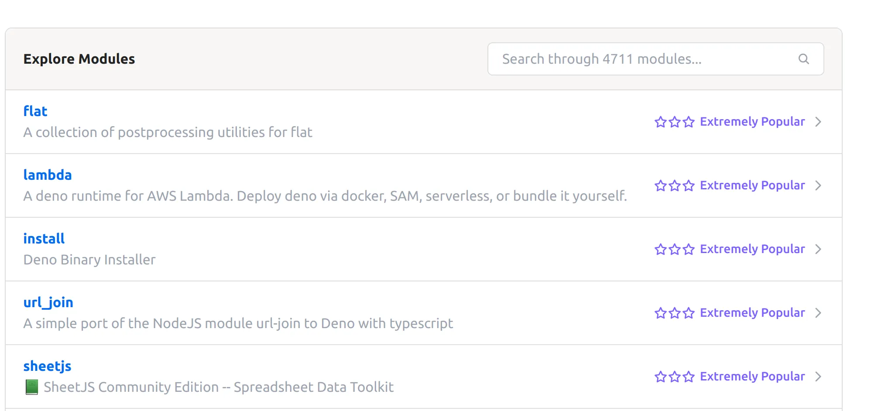
Task: Click the stars icon in install row
Action: pos(674,249)
